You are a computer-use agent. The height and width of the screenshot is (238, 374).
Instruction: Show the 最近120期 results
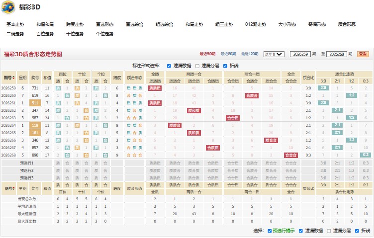[250, 54]
